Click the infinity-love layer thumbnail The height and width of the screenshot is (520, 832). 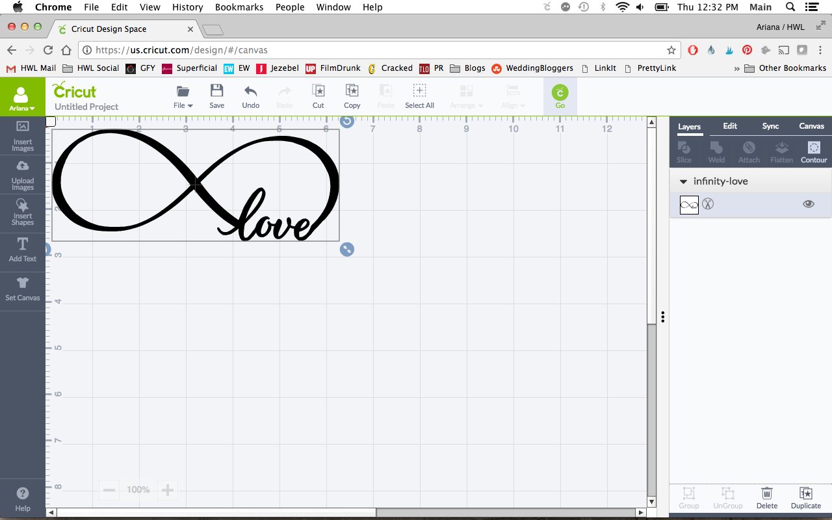click(689, 205)
